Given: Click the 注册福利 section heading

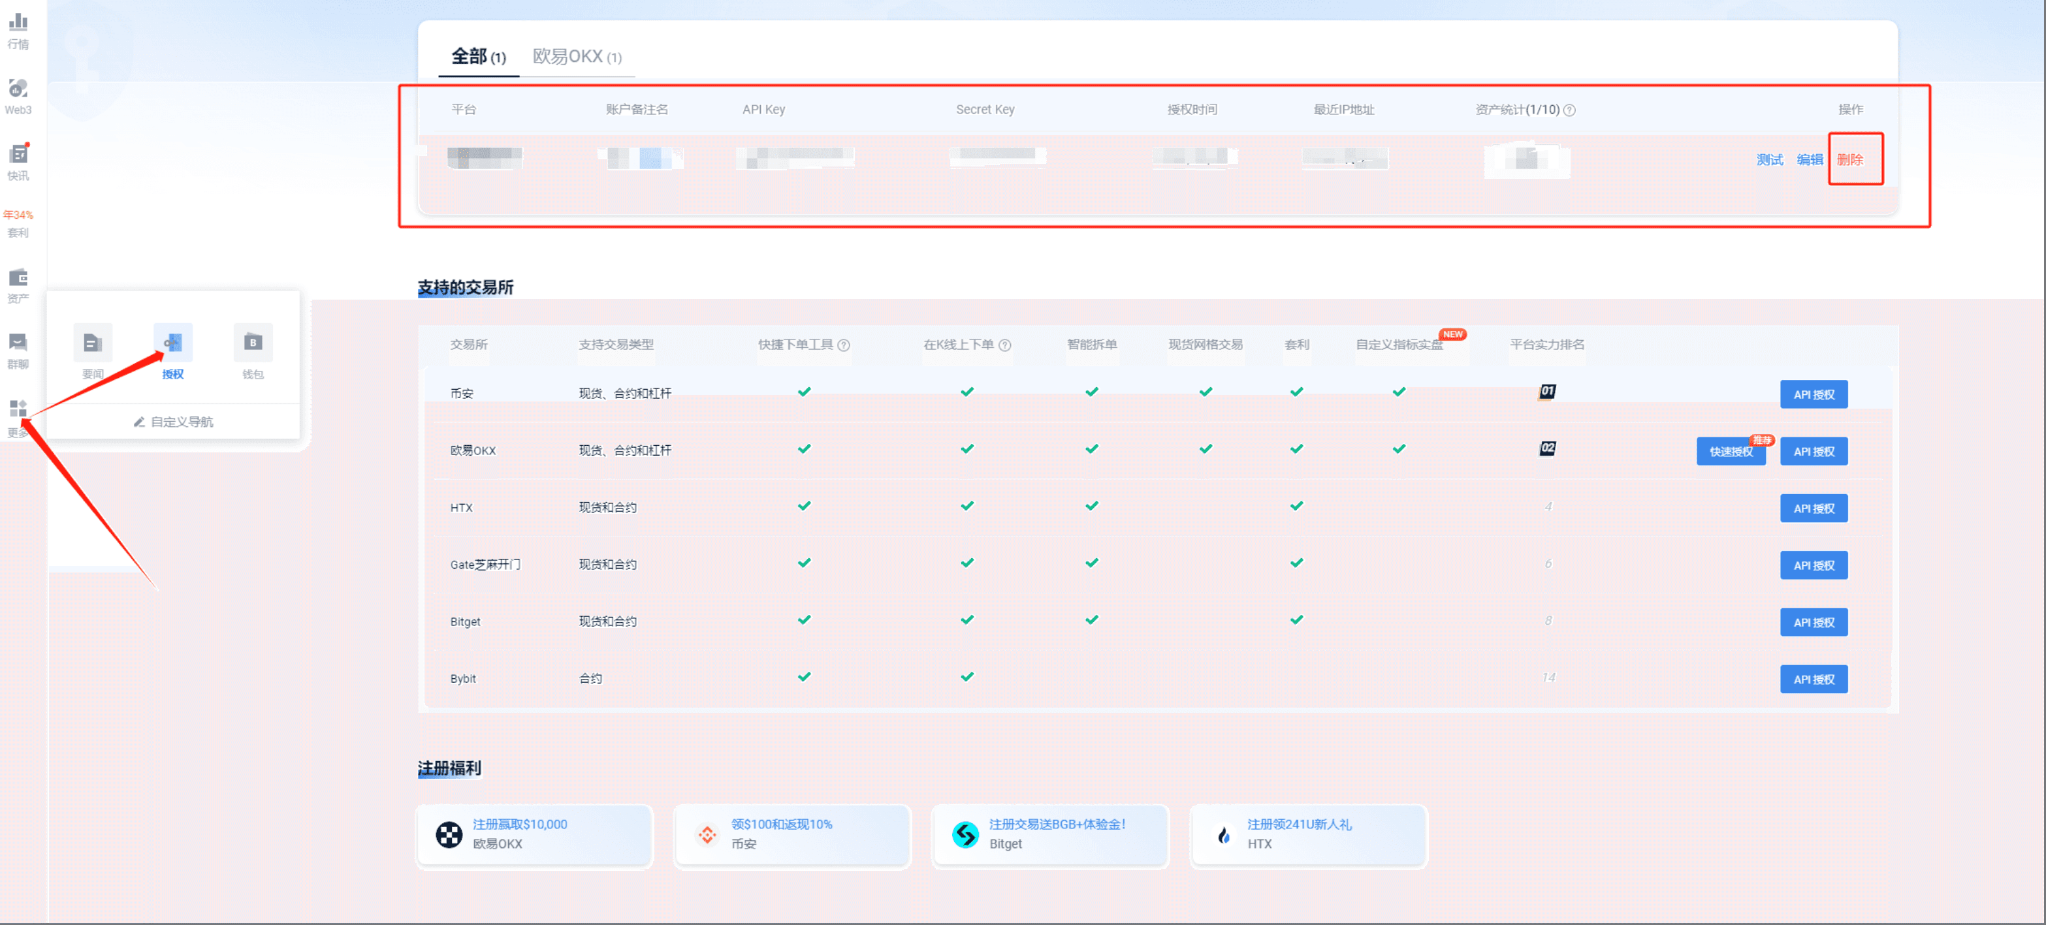Looking at the screenshot, I should 449,768.
